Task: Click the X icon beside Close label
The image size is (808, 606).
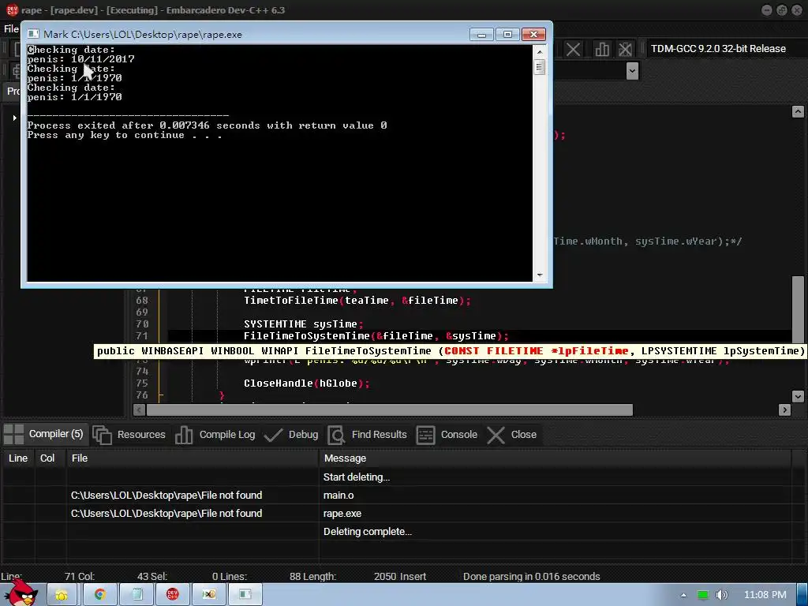Action: pyautogui.click(x=496, y=435)
